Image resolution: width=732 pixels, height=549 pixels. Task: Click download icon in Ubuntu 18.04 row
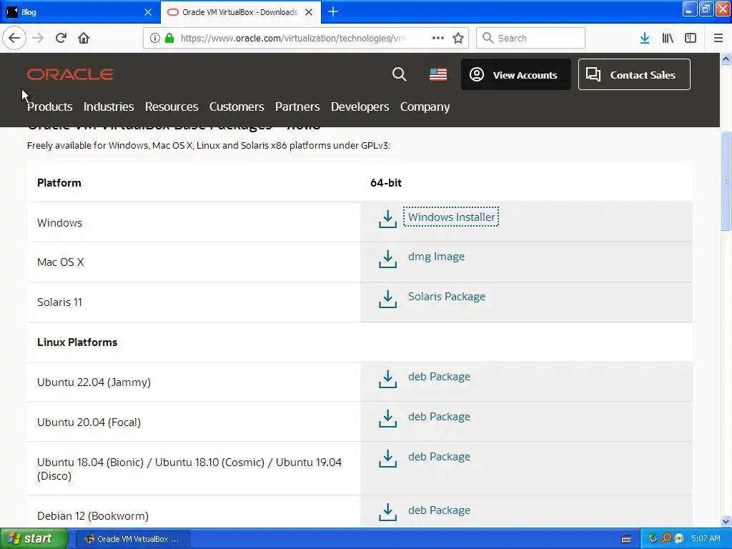click(x=387, y=458)
